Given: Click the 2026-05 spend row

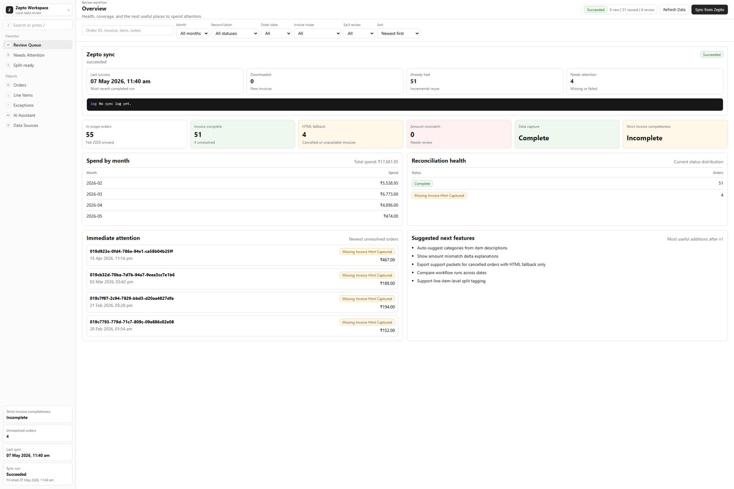Looking at the screenshot, I should tap(242, 216).
